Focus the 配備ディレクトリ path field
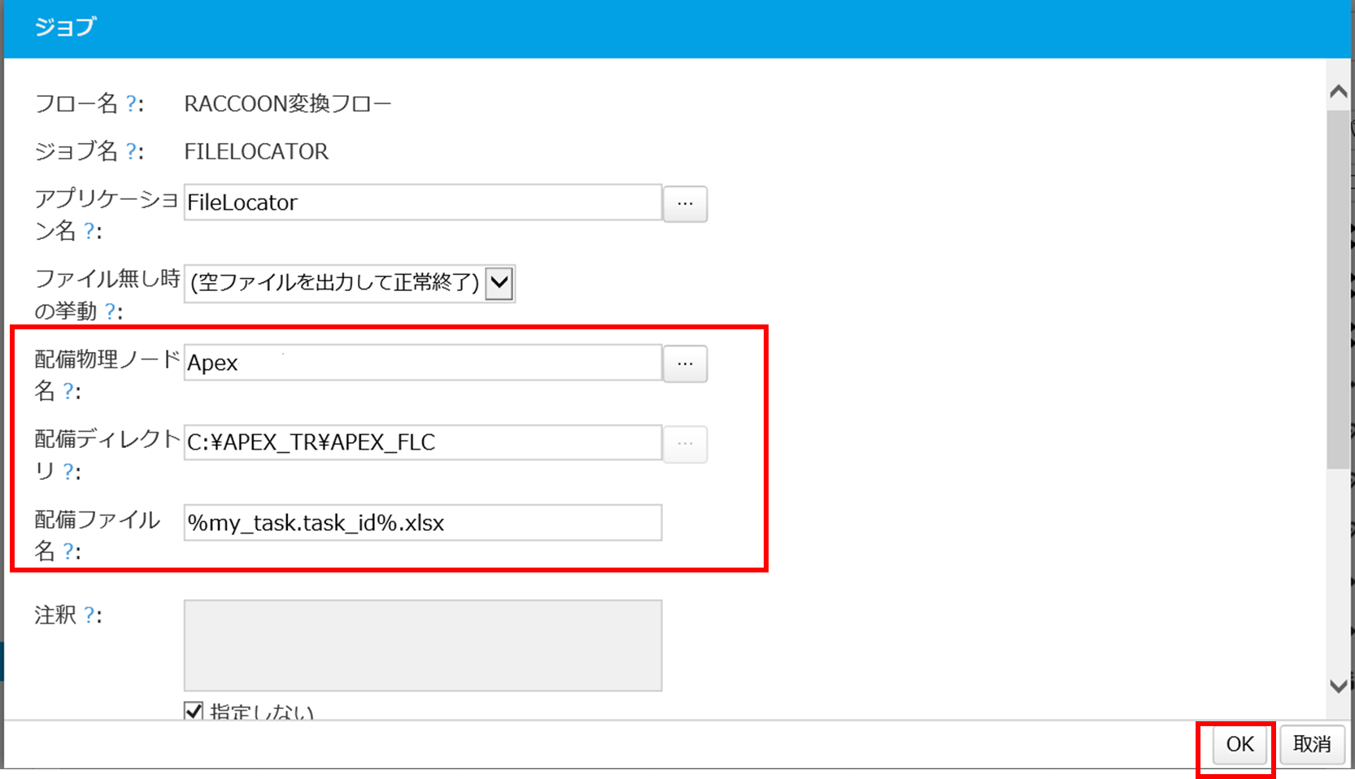This screenshot has height=779, width=1355. (x=423, y=442)
